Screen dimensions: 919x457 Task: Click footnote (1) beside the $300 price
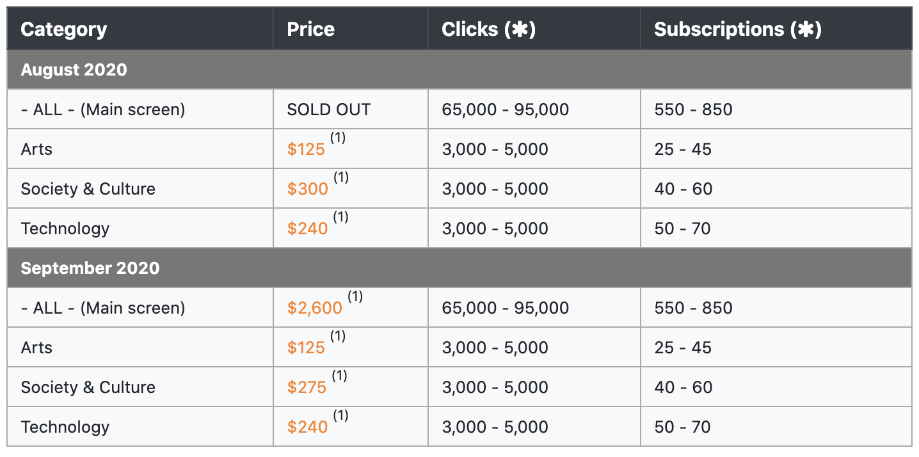click(x=341, y=177)
